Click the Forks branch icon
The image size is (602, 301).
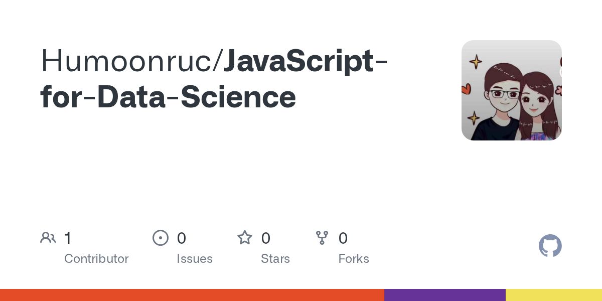coord(322,238)
